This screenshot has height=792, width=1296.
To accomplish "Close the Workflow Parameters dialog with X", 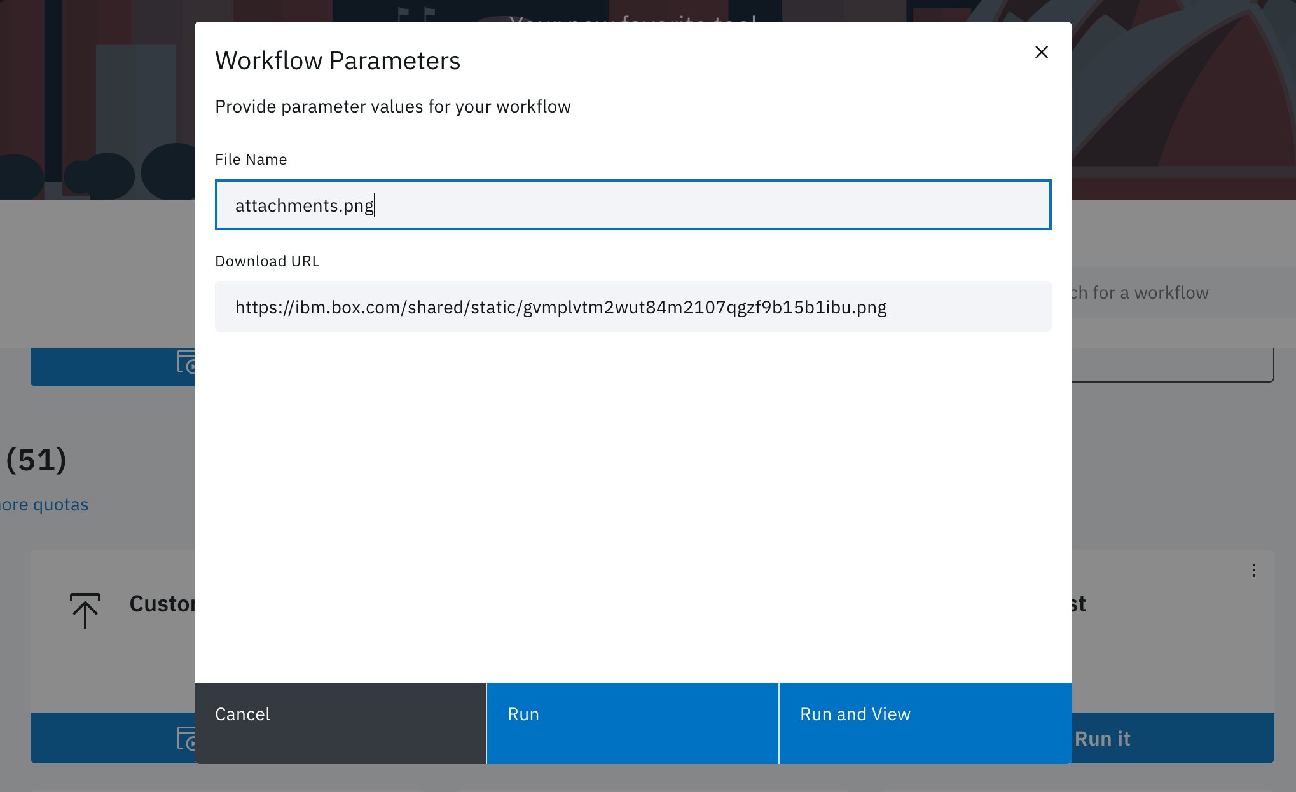I will 1041,52.
